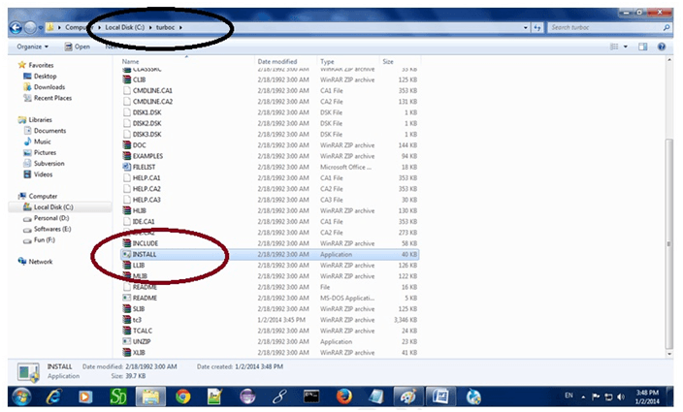
Task: Select the FILELIST document file
Action: coord(145,166)
